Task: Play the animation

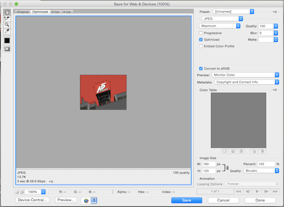Action: [x=257, y=192]
